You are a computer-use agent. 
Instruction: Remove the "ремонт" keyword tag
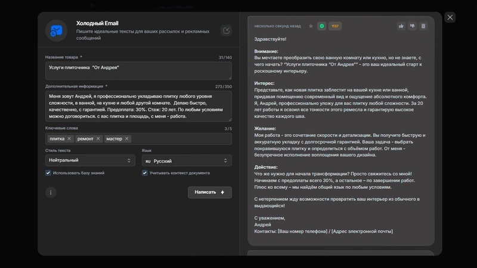tap(98, 139)
